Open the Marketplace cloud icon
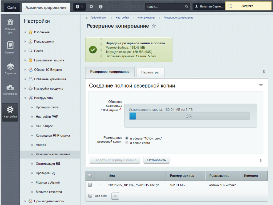This screenshot has height=205, width=273. coord(10,88)
